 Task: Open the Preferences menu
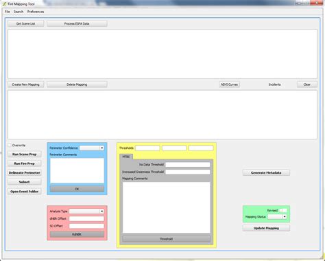[x=36, y=12]
